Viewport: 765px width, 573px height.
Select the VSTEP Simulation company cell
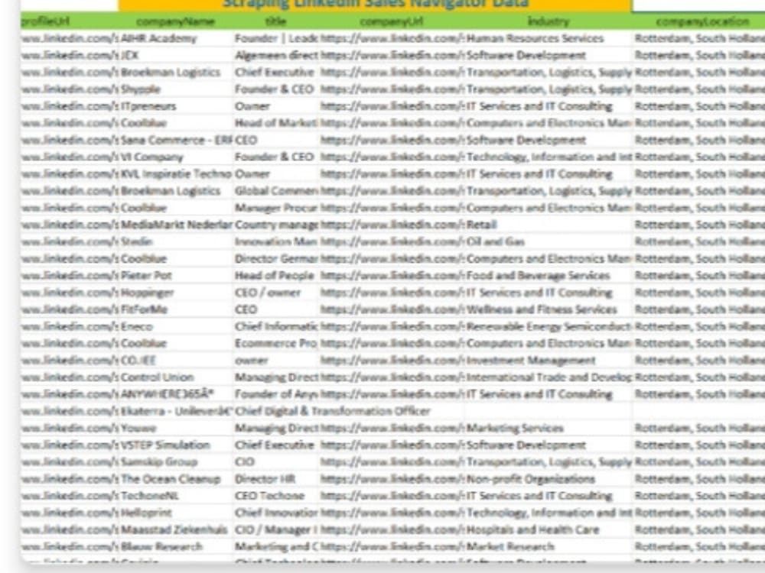tap(176, 445)
